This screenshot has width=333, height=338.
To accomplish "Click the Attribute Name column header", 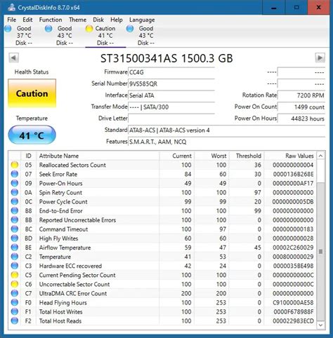I will 98,156.
